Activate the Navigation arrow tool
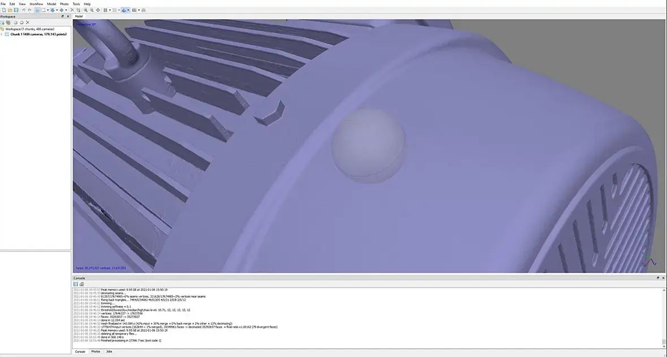Image resolution: width=667 pixels, height=357 pixels. pos(37,10)
